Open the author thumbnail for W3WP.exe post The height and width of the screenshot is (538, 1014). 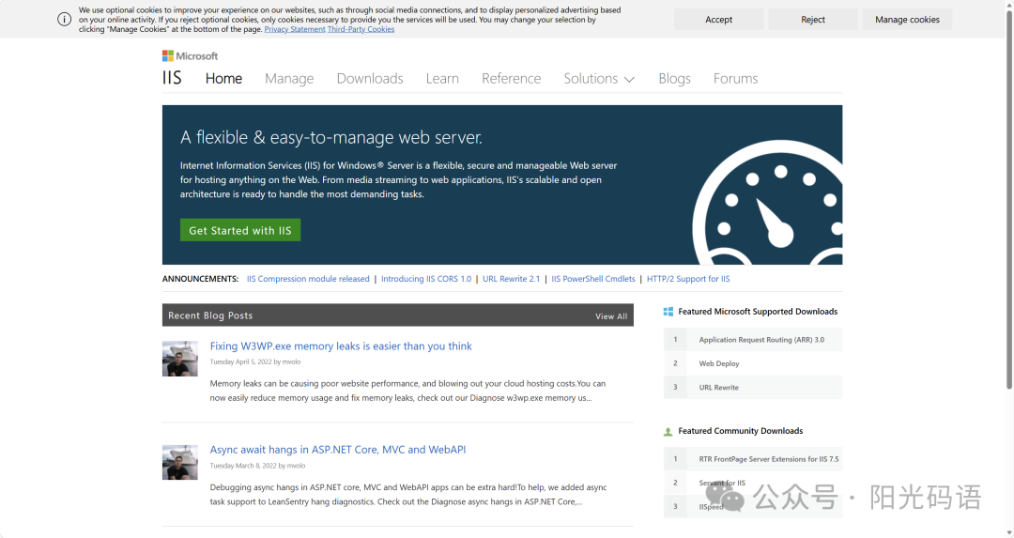coord(179,359)
